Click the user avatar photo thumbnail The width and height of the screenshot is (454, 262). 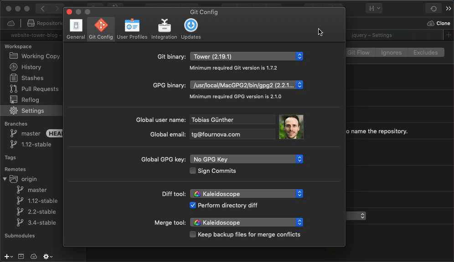(291, 127)
